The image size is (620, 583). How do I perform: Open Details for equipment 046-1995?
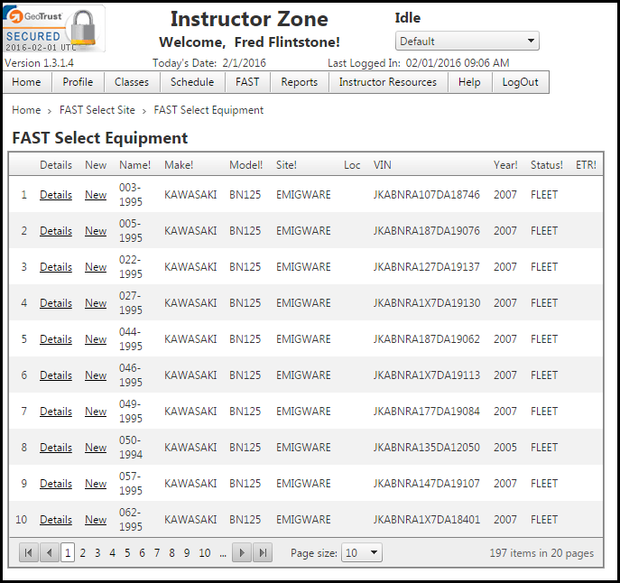pos(56,375)
